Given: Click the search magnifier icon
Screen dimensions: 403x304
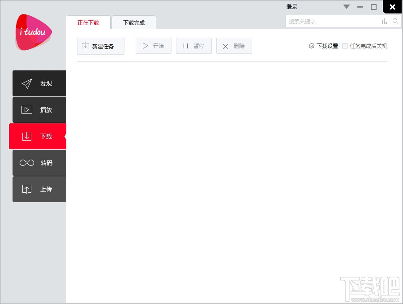Looking at the screenshot, I should coord(395,21).
